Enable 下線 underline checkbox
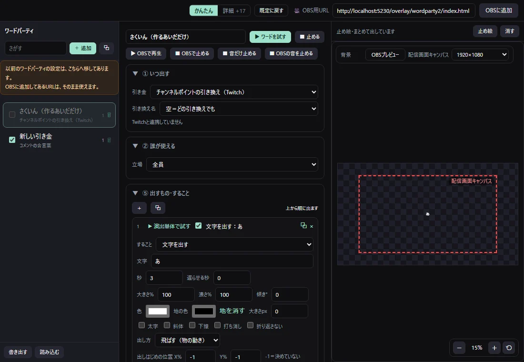524x362 pixels. pos(192,325)
